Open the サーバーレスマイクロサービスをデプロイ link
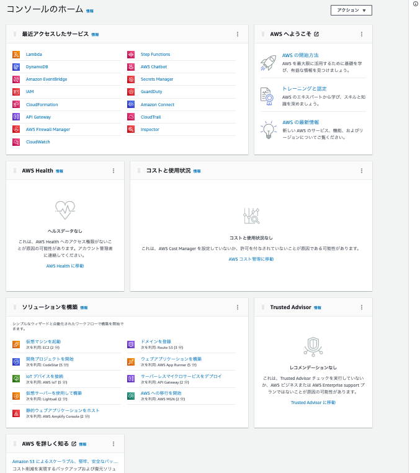 pyautogui.click(x=181, y=376)
